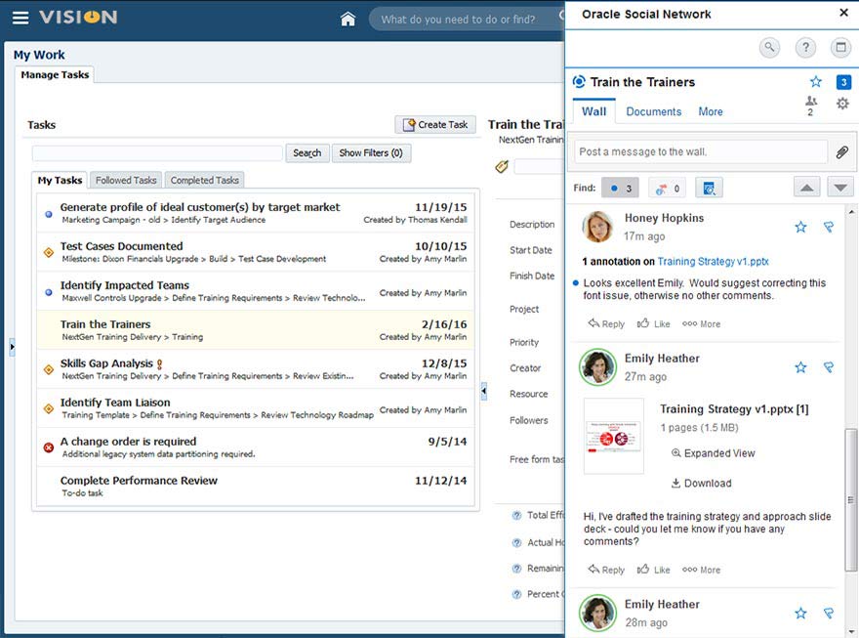This screenshot has width=859, height=638.
Task: Open Training Strategy v1.pptx link
Action: point(714,262)
